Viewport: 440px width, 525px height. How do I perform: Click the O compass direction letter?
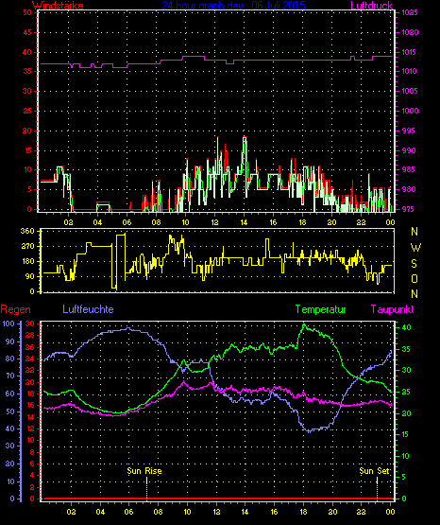[415, 278]
